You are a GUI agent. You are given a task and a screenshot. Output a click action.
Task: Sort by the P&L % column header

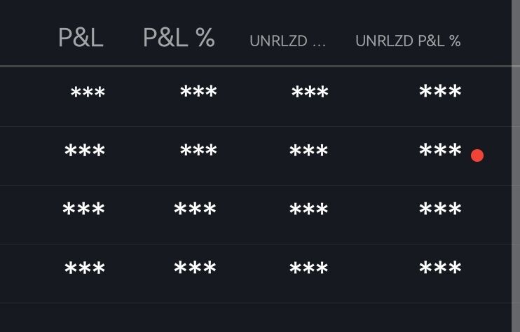[x=179, y=37]
